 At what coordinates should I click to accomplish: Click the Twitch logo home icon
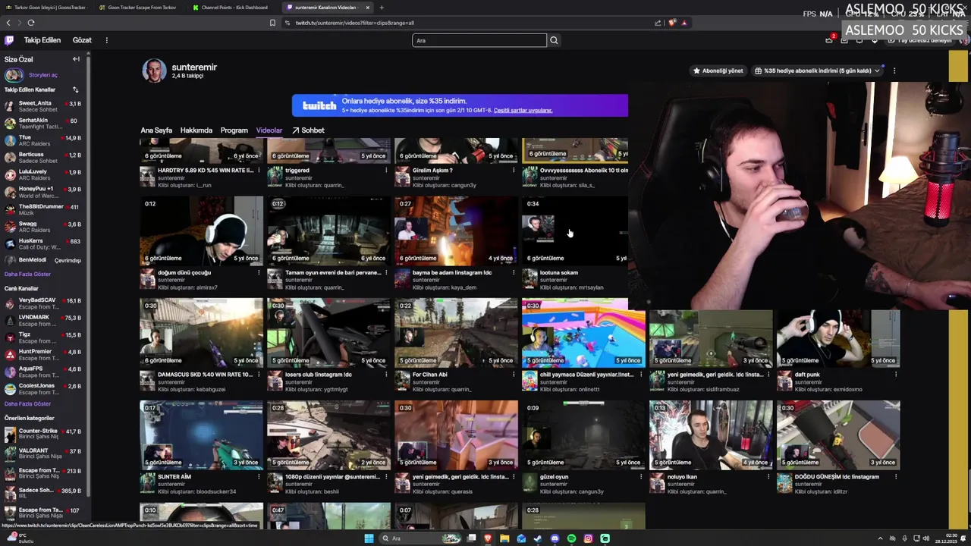[9, 40]
